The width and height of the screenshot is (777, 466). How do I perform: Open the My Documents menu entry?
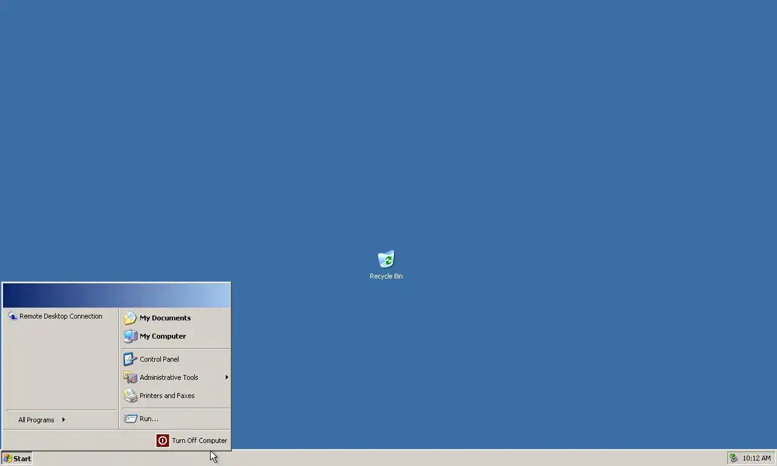175,318
